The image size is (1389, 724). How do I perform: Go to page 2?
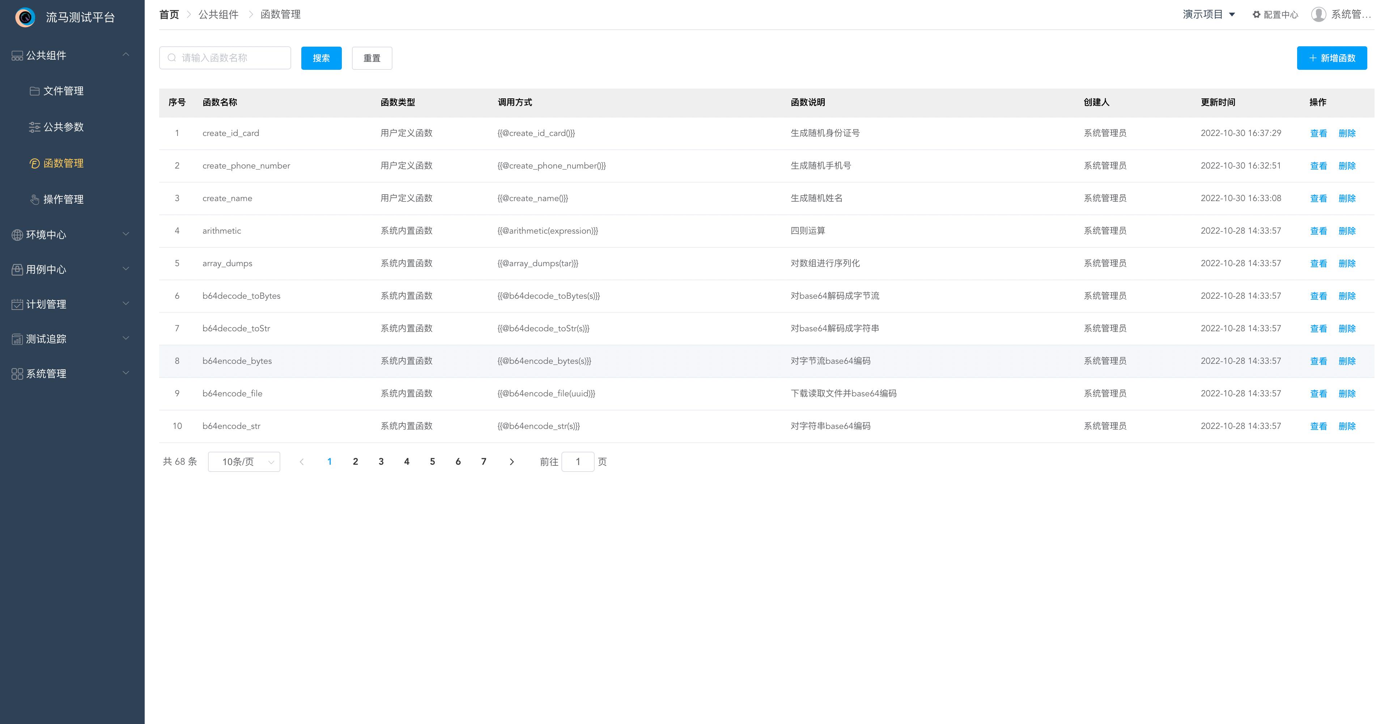[355, 462]
